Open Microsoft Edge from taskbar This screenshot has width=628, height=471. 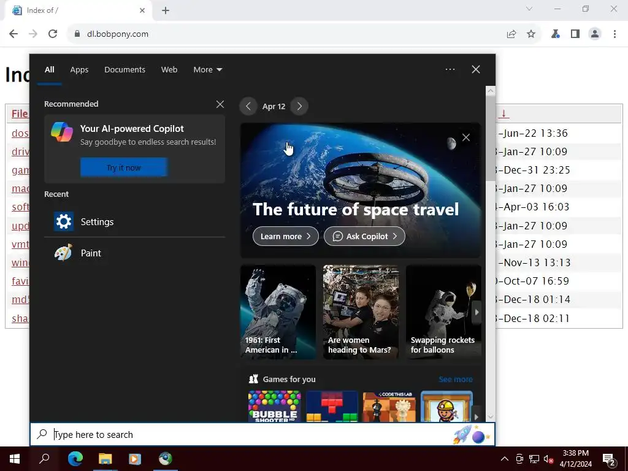(x=75, y=459)
